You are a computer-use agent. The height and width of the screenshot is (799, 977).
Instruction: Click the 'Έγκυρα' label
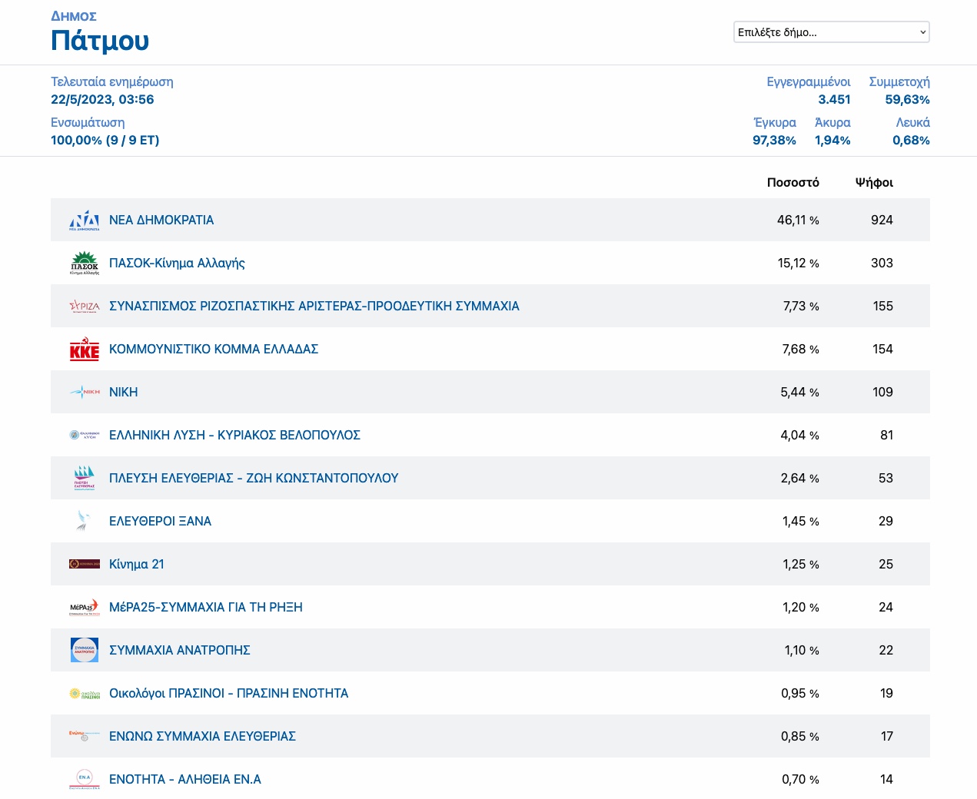coord(775,122)
